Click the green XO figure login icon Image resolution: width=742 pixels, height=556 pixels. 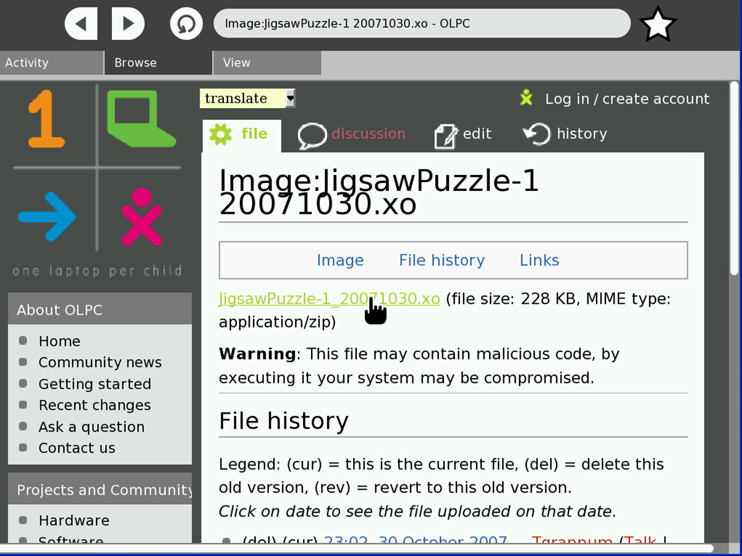tap(526, 98)
